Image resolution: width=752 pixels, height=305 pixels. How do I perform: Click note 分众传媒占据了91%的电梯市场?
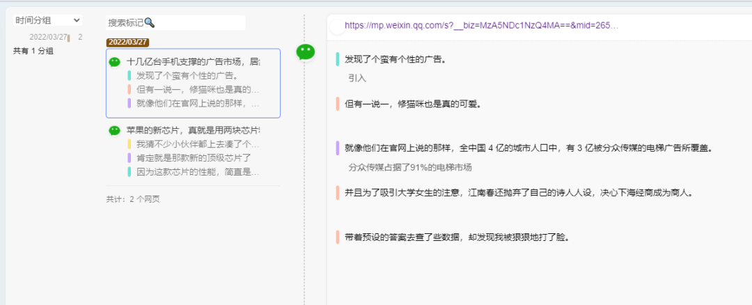(x=410, y=167)
